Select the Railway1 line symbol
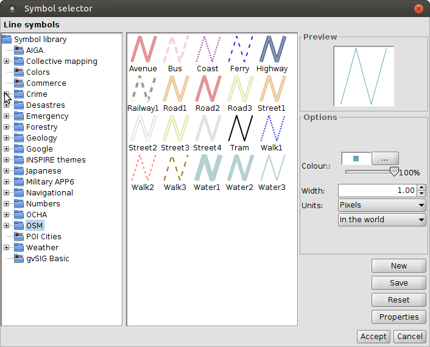Image resolution: width=430 pixels, height=347 pixels. (143, 89)
